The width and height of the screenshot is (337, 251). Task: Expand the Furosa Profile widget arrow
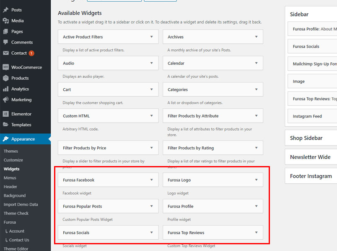pyautogui.click(x=257, y=206)
